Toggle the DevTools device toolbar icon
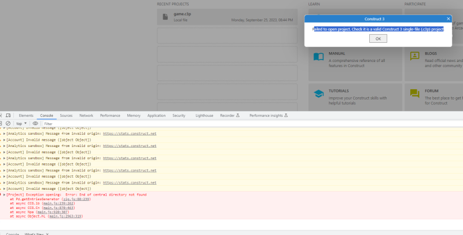Image resolution: width=463 pixels, height=235 pixels. (x=8, y=115)
